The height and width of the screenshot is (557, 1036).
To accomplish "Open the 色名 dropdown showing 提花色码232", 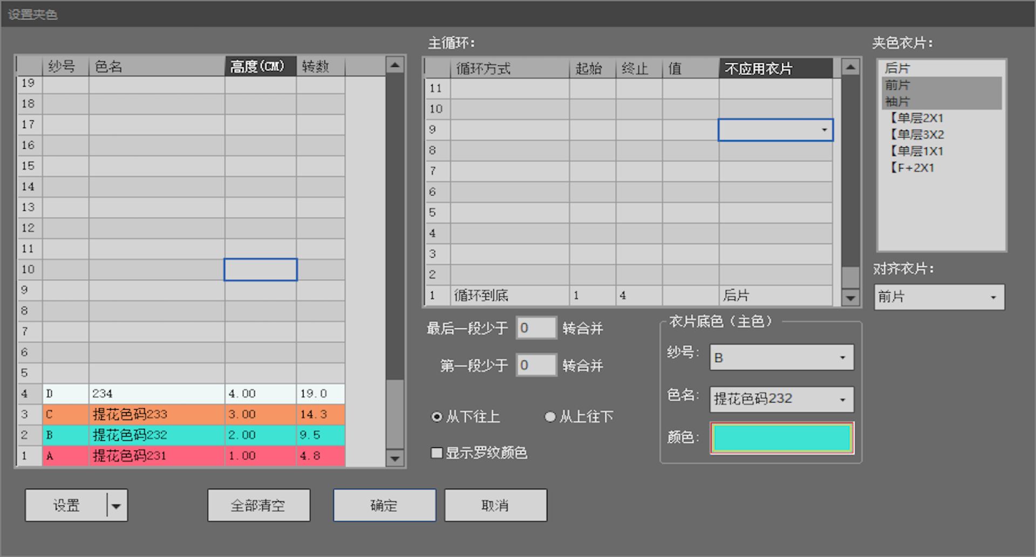I will coord(842,400).
